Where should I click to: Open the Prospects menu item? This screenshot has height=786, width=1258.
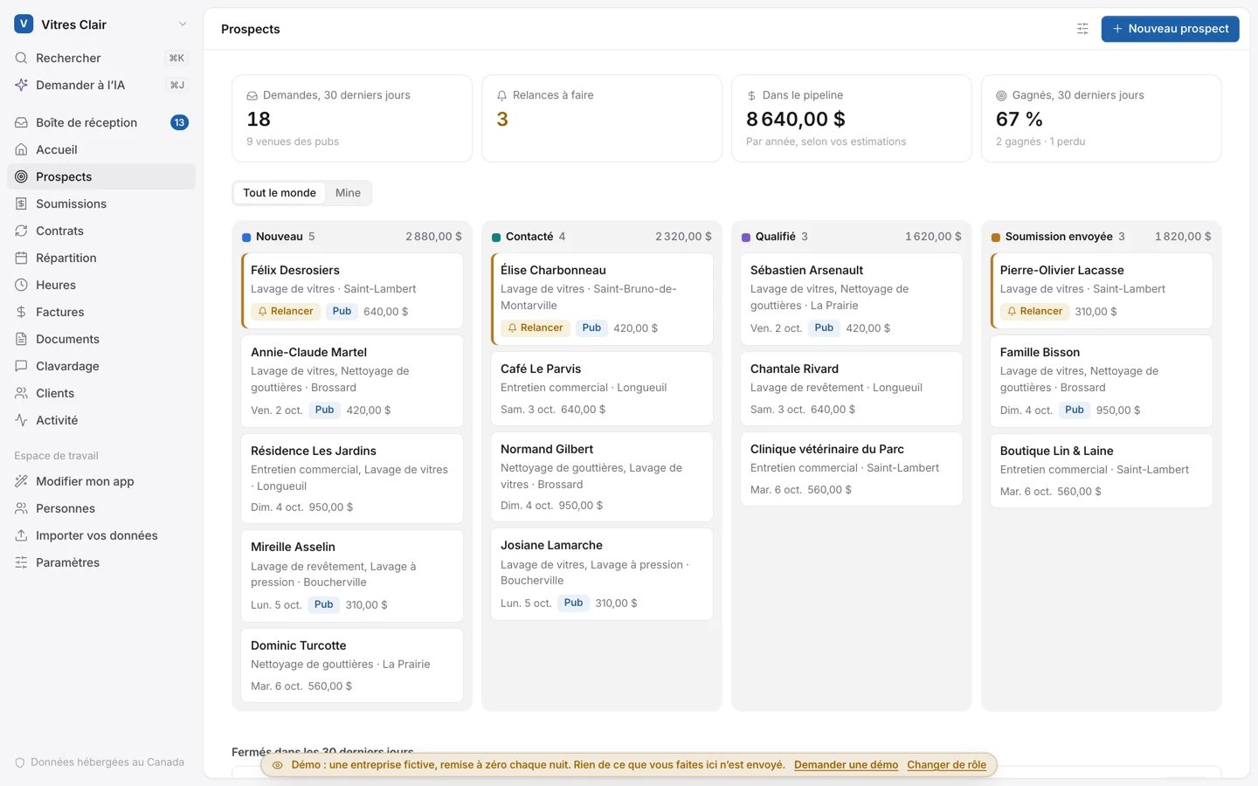[x=101, y=176]
